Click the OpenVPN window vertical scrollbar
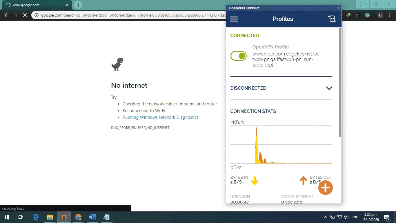 (x=340, y=83)
